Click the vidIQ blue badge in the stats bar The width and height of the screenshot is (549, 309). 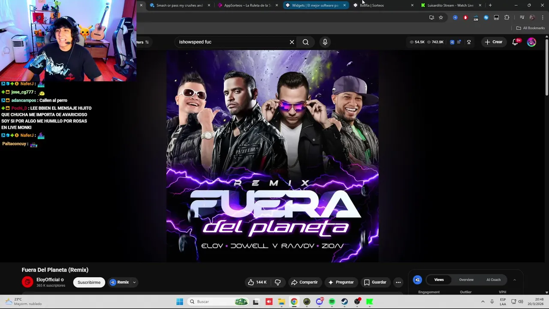click(452, 42)
